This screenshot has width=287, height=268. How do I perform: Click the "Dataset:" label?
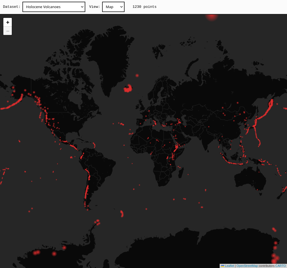12,7
